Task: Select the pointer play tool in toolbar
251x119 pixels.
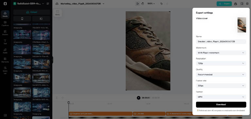Action: tap(137, 4)
